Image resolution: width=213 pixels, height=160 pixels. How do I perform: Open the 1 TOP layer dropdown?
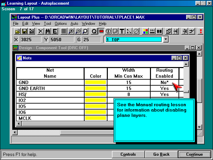tap(166, 40)
